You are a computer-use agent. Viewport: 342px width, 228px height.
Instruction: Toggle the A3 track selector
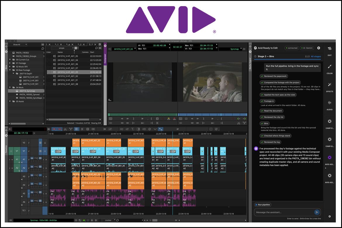click(x=24, y=177)
